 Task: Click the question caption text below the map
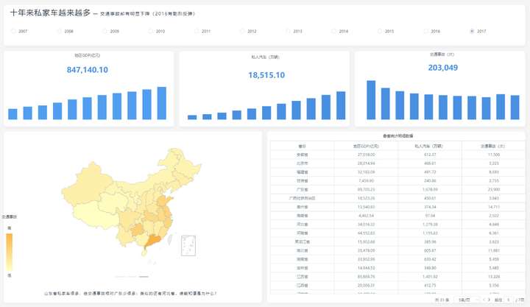(x=130, y=294)
